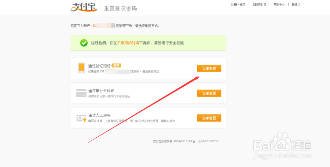Select the 通过人工服务 heading
This screenshot has height=167, width=330.
(x=99, y=116)
